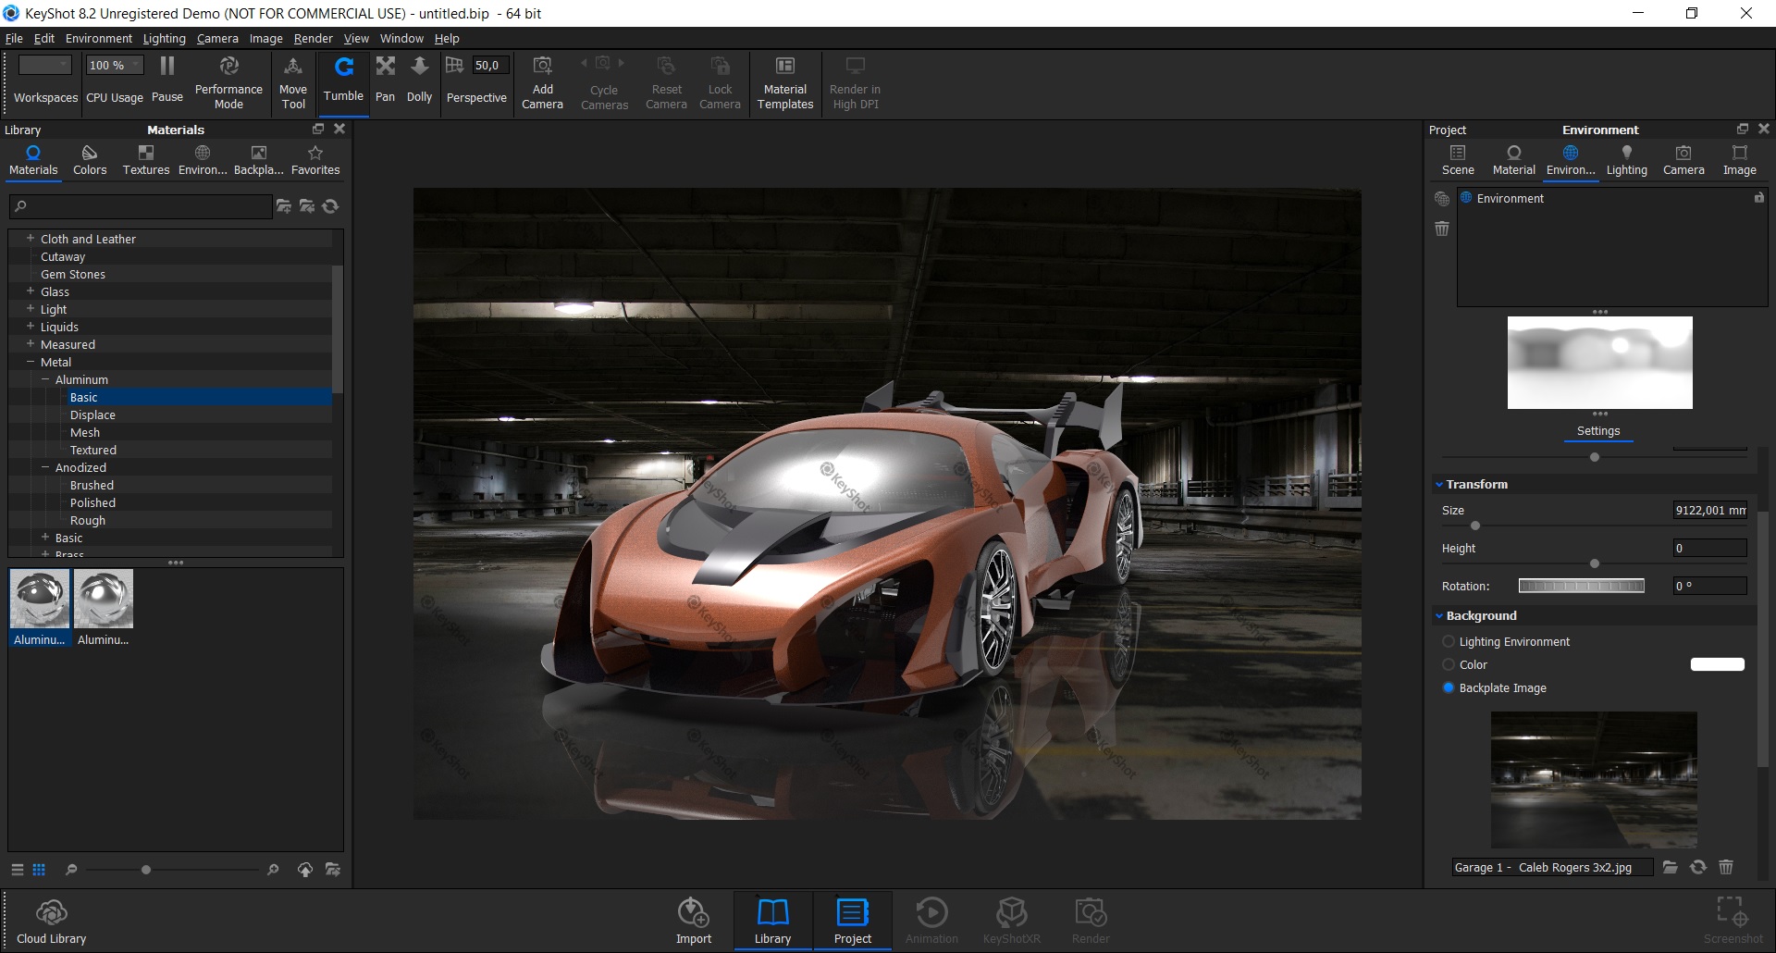The height and width of the screenshot is (953, 1776).
Task: Open the Environments tab in Library
Action: (203, 160)
